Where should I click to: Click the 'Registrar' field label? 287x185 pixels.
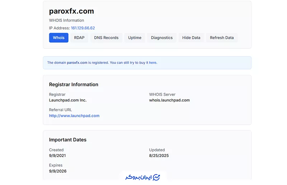57,94
